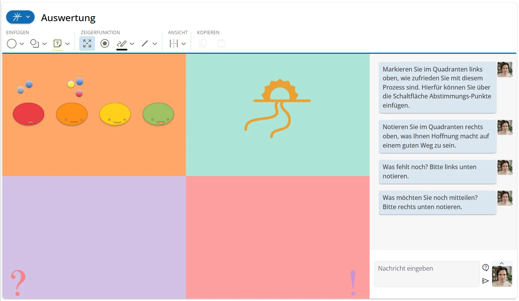Click the send message arrow icon
519x301 pixels.
coord(486,281)
